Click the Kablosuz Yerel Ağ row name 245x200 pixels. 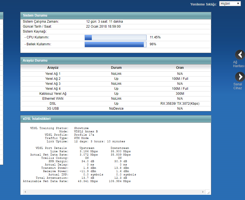(x=53, y=94)
